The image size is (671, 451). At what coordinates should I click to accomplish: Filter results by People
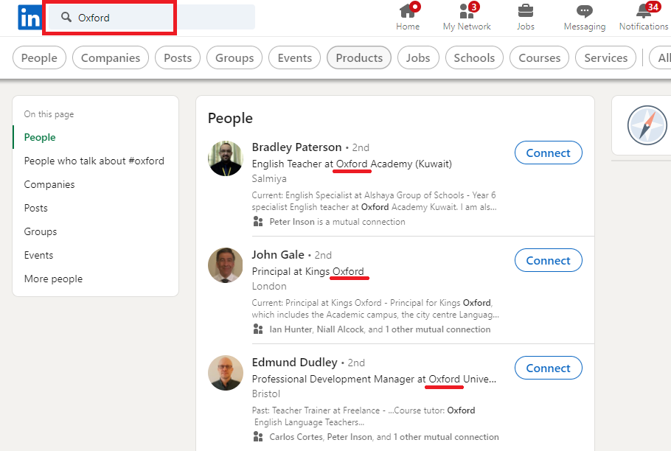pyautogui.click(x=39, y=57)
